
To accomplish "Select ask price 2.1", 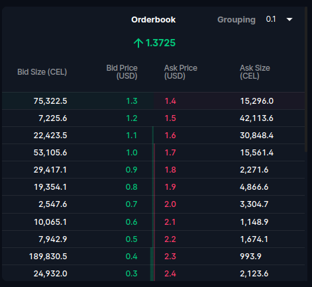I will coord(170,222).
